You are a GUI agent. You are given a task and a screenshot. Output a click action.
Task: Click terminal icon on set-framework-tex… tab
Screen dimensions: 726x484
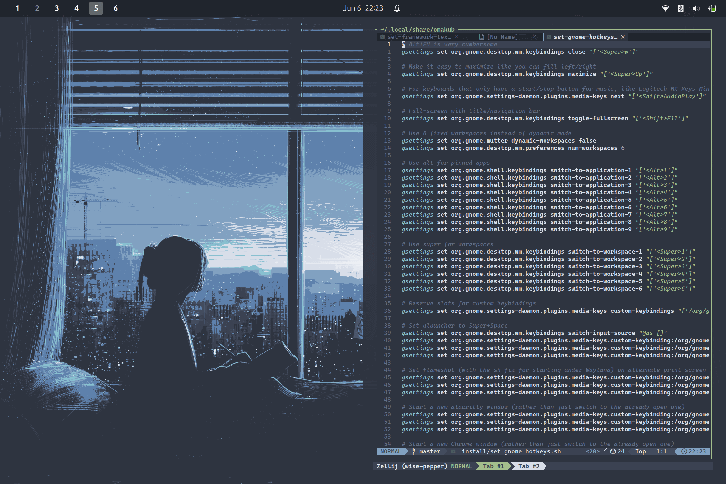pyautogui.click(x=382, y=37)
